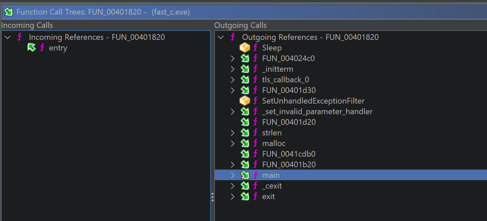Select _set_invalid_parameter_handler in outgoing calls
The image size is (487, 221).
tap(317, 112)
